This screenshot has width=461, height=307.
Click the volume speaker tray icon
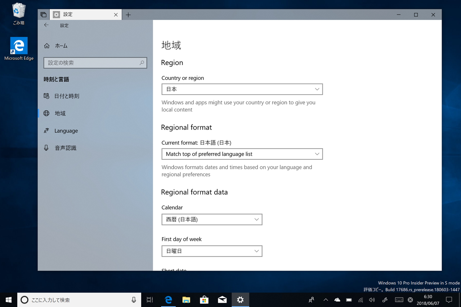(372, 300)
